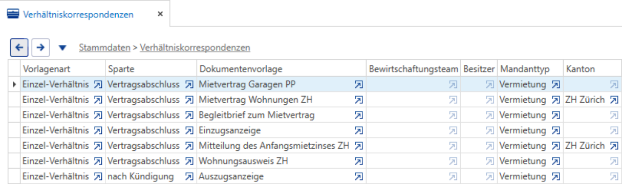Viewport: 622px width, 184px height.
Task: Open Vorlagenart link icon in Einzugsanzeige row
Action: [x=99, y=130]
